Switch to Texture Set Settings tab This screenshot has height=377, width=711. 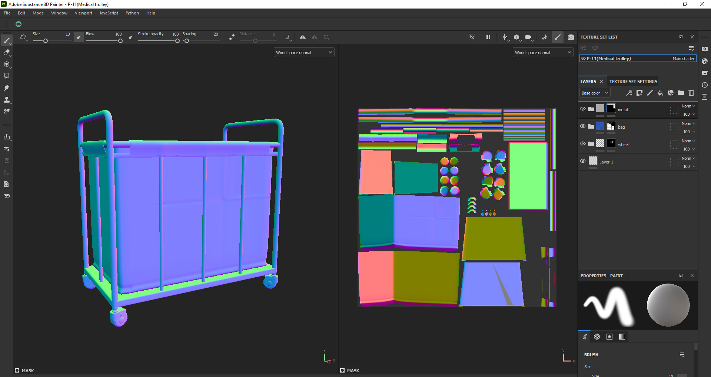(633, 82)
